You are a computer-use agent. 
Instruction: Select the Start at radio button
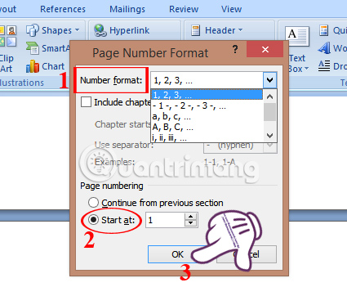(93, 219)
